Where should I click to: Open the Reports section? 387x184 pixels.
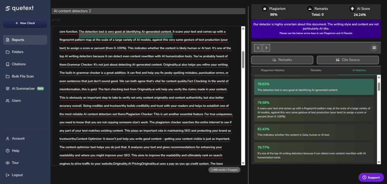[25, 40]
